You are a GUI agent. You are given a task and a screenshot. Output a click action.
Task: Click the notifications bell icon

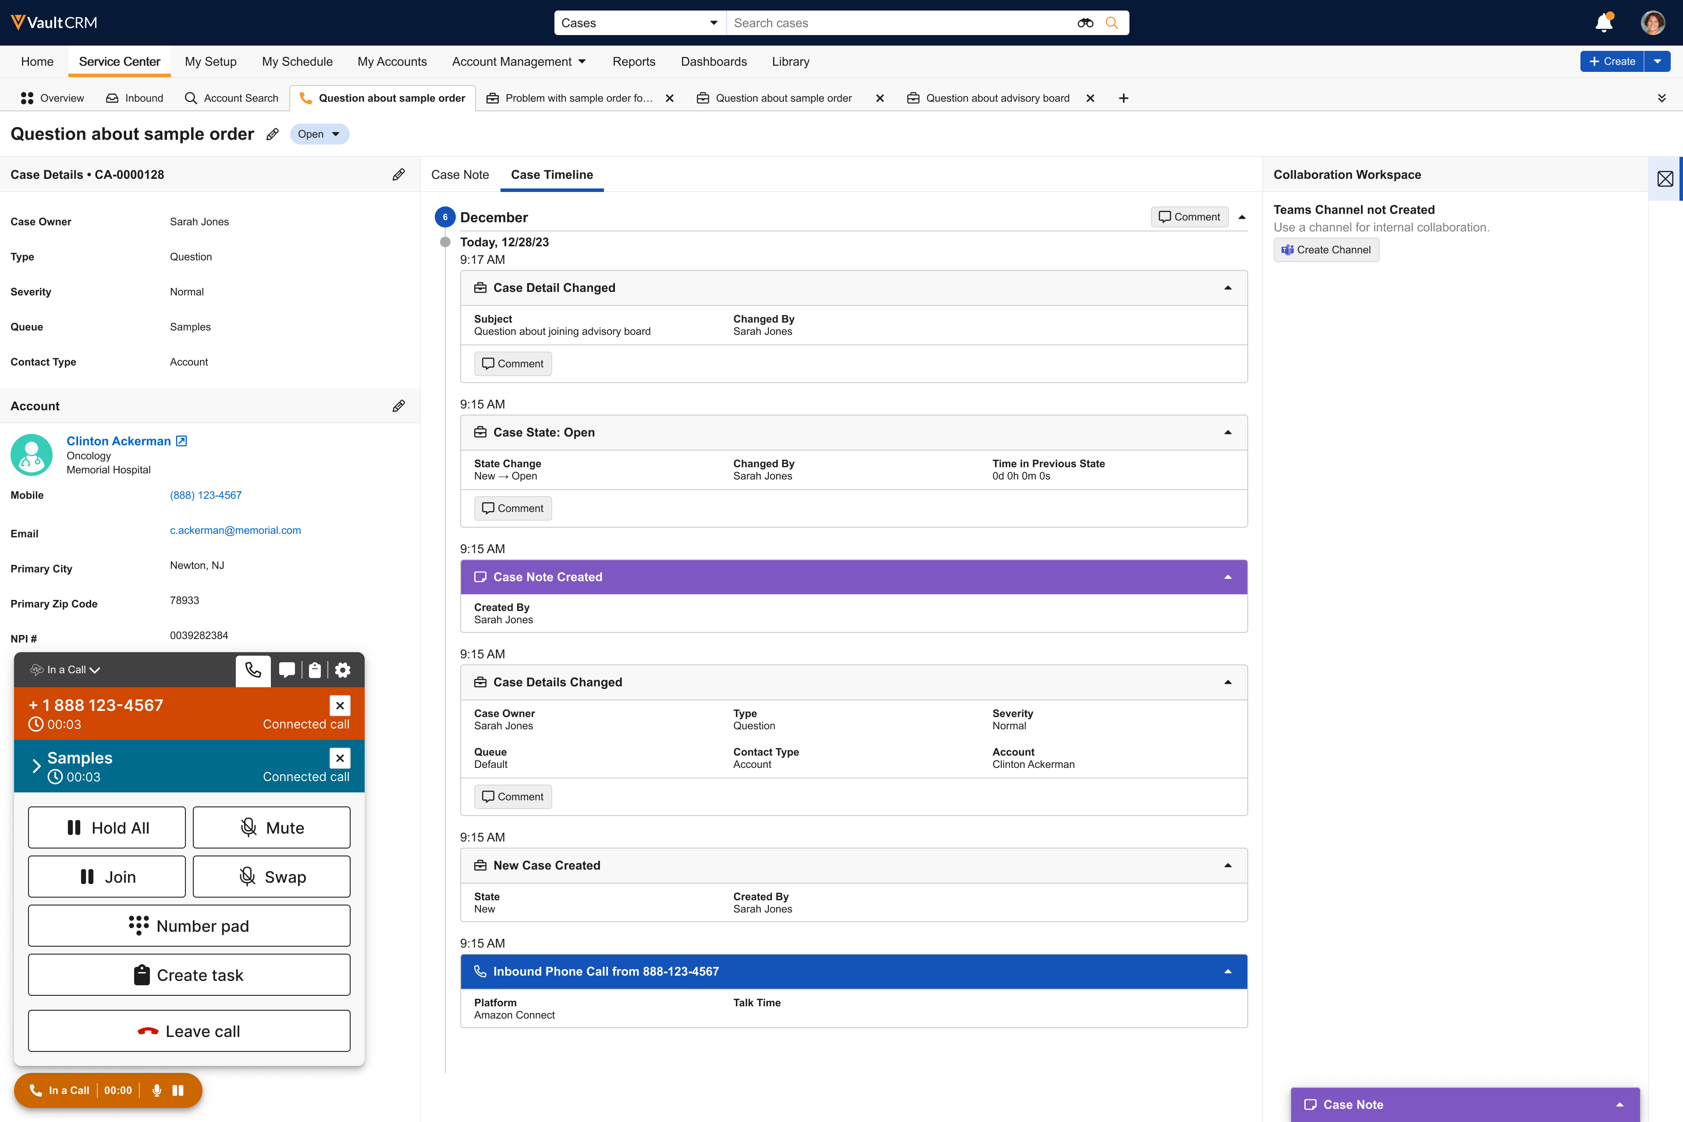[1604, 23]
